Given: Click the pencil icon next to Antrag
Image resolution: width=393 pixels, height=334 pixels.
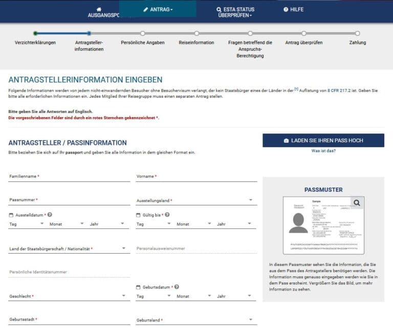Looking at the screenshot, I should (146, 10).
